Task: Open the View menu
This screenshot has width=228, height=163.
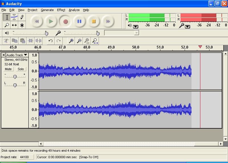Action: (x=21, y=10)
